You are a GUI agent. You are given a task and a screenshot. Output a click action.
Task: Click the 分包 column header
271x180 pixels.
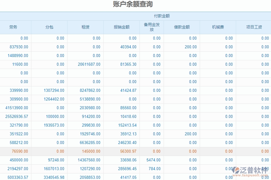point(48,27)
